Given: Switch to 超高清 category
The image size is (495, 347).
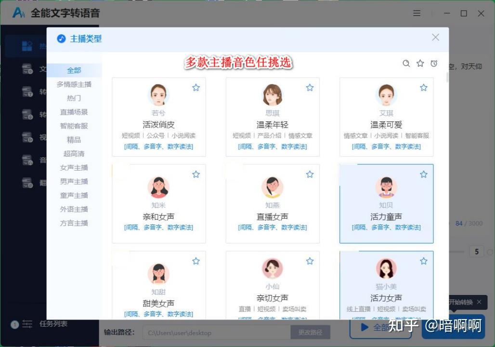Looking at the screenshot, I should 74,154.
